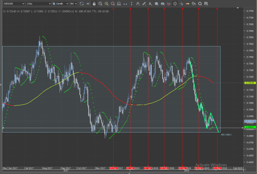Click the Jun 2017 time axis label
The image size is (257, 174).
click(x=13, y=168)
